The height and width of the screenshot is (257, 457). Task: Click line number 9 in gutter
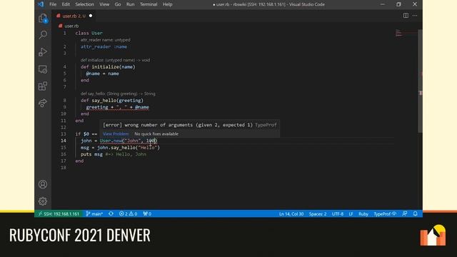click(64, 107)
